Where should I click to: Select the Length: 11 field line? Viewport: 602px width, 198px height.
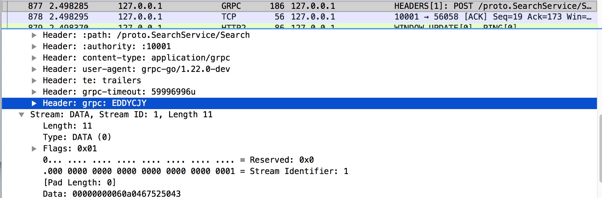pyautogui.click(x=67, y=126)
